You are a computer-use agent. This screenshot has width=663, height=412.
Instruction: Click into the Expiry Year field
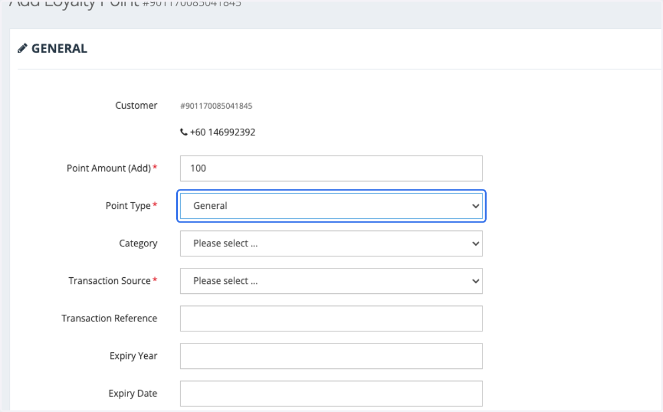(331, 356)
